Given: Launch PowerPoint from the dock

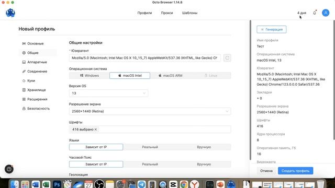Looking at the screenshot, I should pos(220,184).
